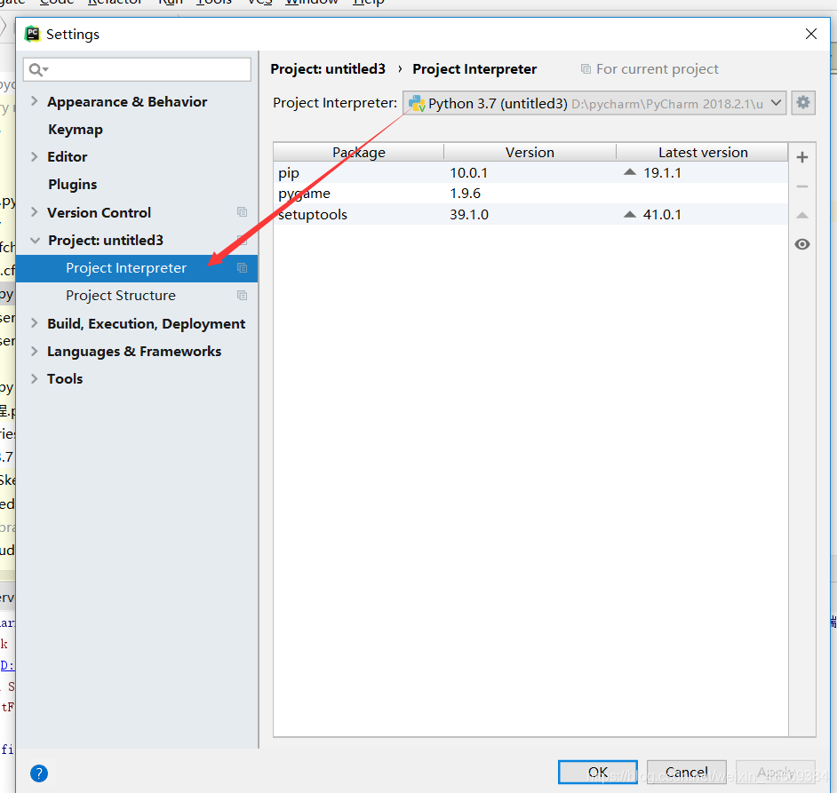837x793 pixels.
Task: Click the Apply button
Action: [x=776, y=773]
